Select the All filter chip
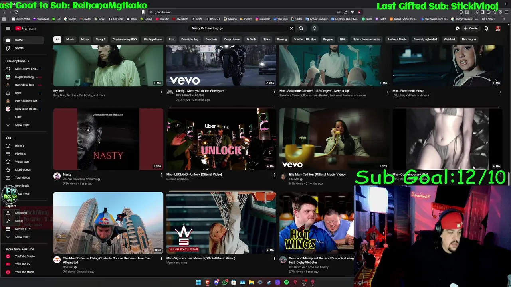 pos(57,39)
